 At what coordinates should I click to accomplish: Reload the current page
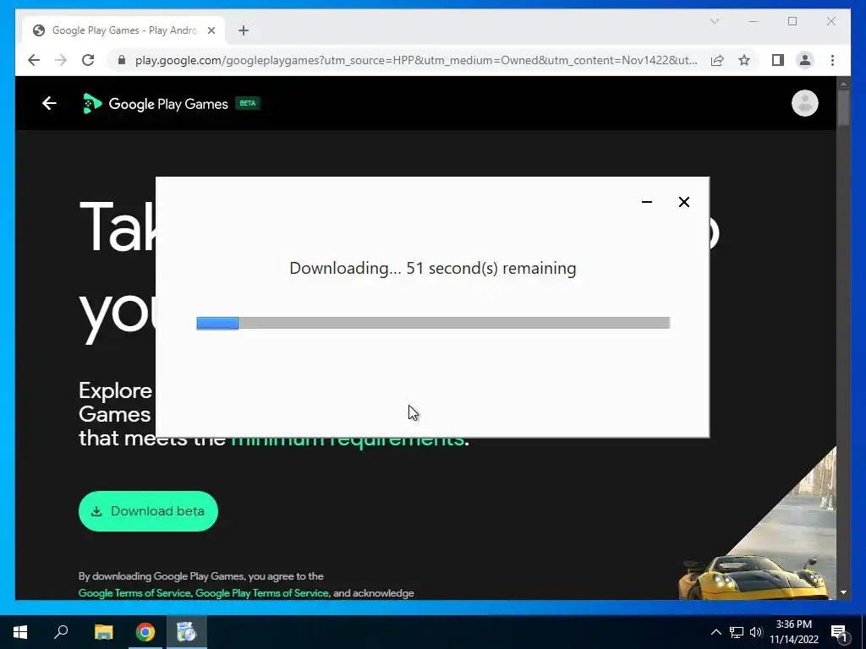click(88, 60)
